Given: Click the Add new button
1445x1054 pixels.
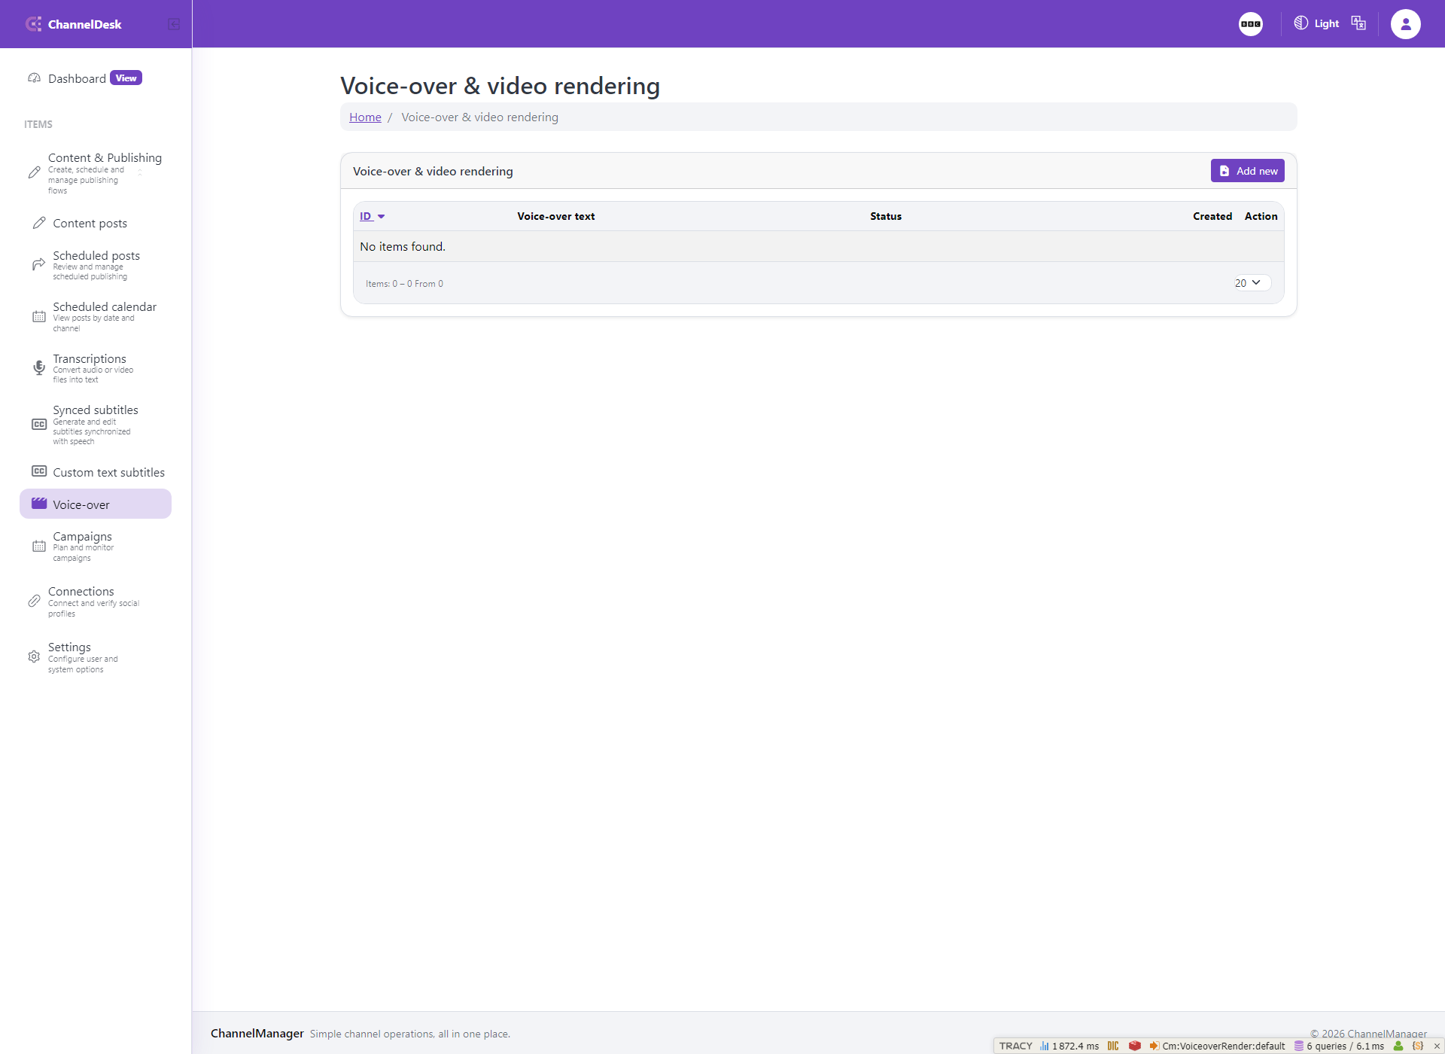Looking at the screenshot, I should (1247, 171).
